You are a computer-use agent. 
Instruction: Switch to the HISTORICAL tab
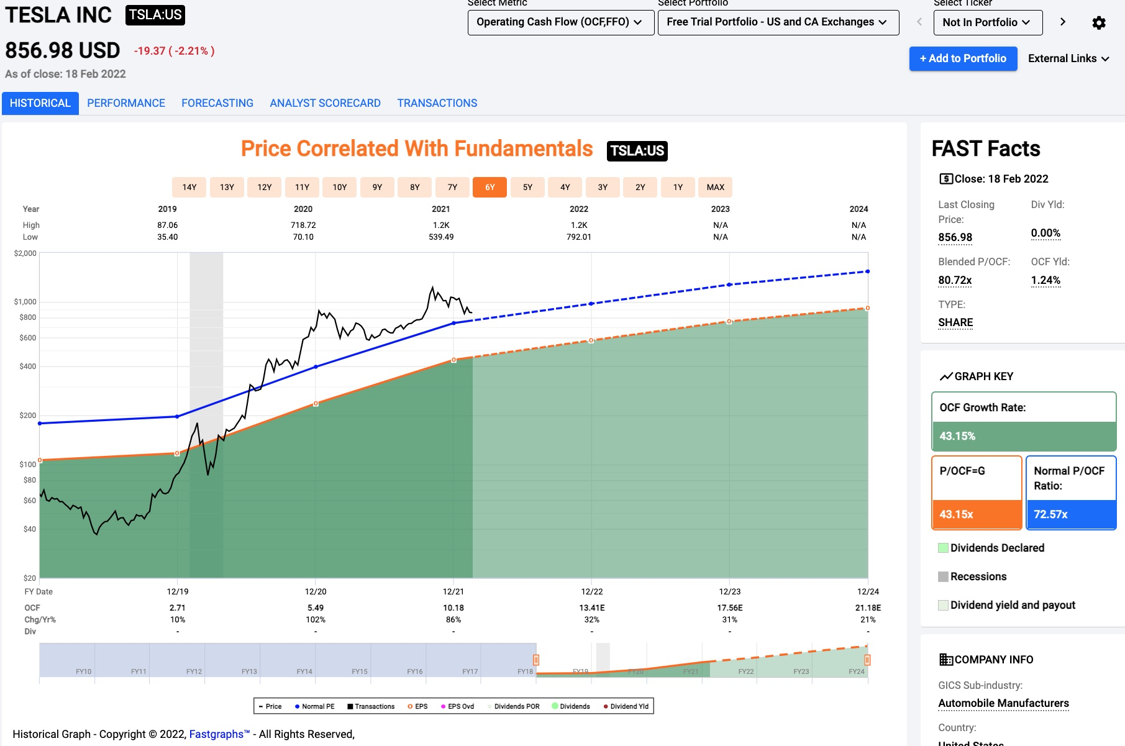click(40, 103)
